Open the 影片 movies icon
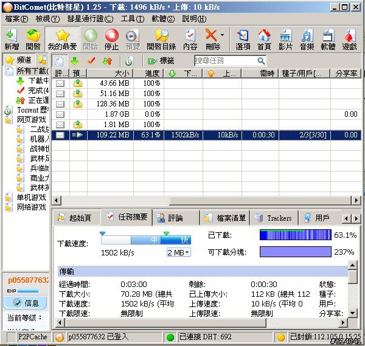Viewport: 365px width, 346px height. (285, 40)
